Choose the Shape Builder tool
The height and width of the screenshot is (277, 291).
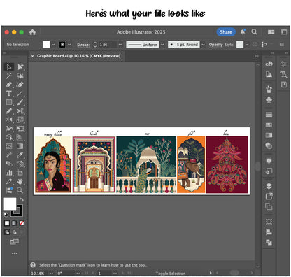(x=9, y=137)
